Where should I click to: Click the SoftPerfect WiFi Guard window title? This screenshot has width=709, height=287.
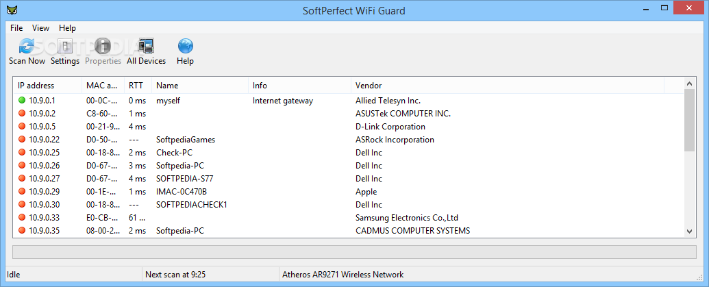pos(354,11)
